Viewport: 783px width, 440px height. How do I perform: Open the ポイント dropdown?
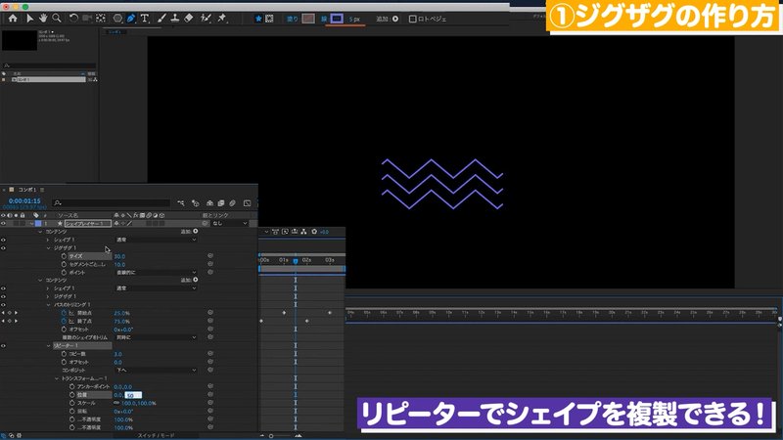(x=157, y=273)
